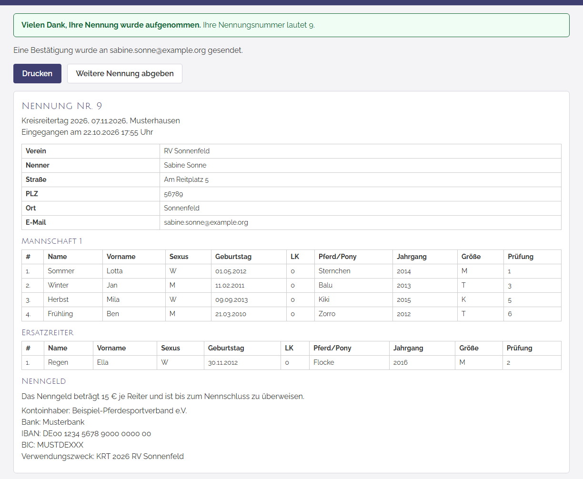This screenshot has width=583, height=479.
Task: Select the birthday "11.02.2011"
Action: (230, 285)
